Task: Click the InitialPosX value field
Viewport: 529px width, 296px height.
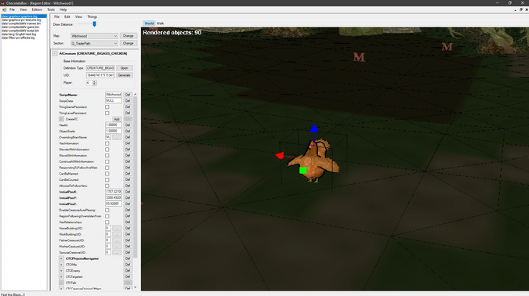Action: tap(114, 192)
